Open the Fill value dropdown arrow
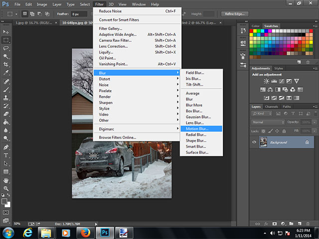The width and height of the screenshot is (319, 239). click(x=315, y=131)
